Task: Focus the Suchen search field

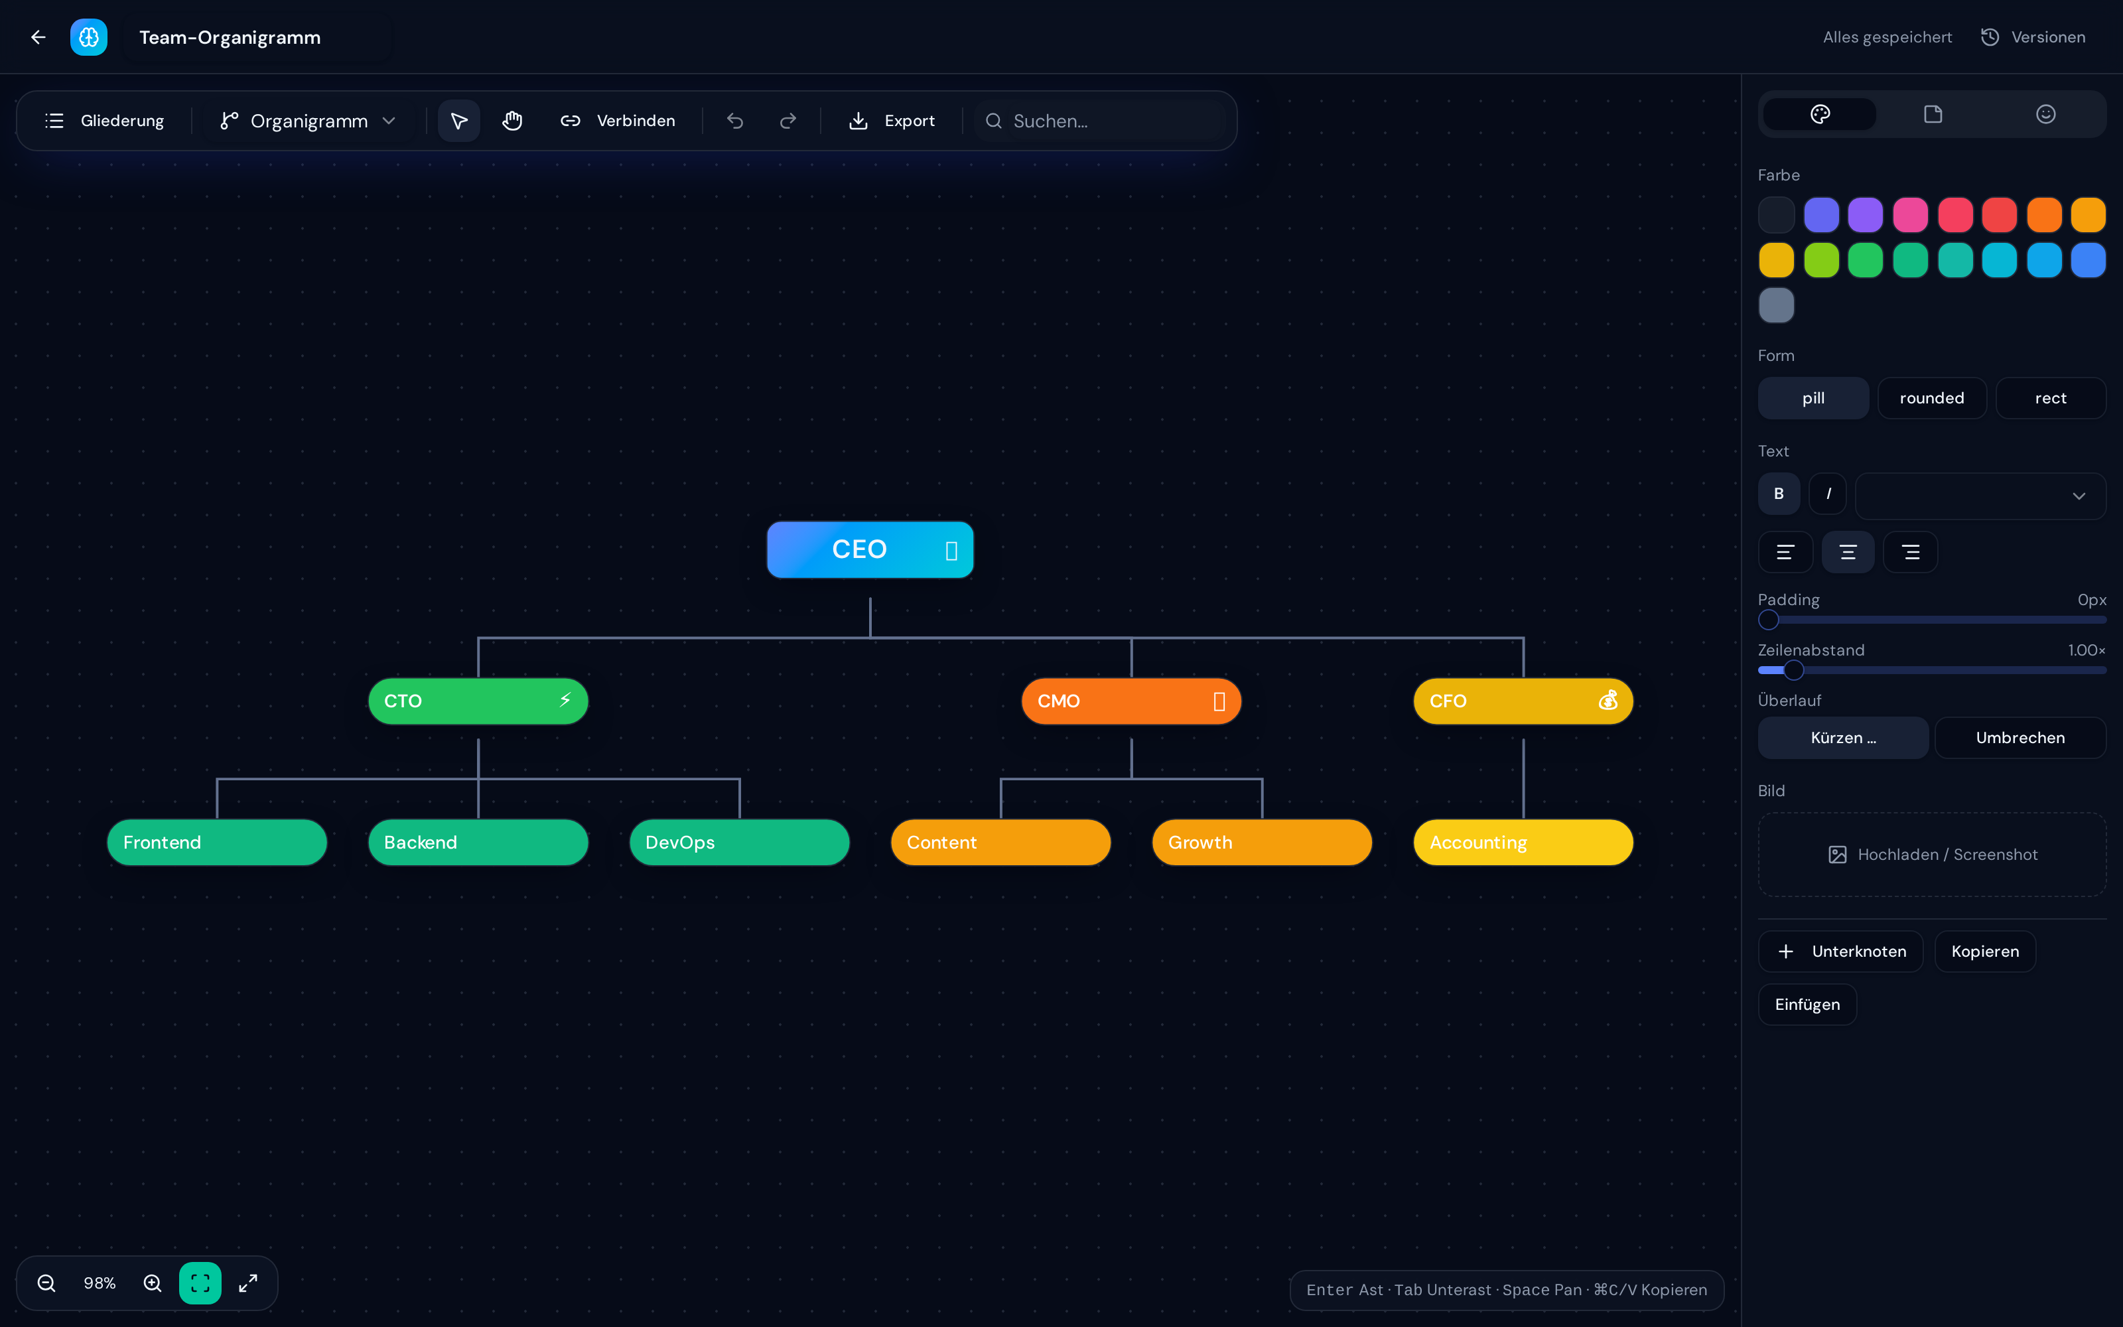Action: pos(1100,121)
